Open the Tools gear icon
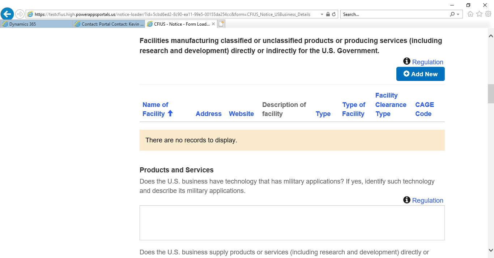This screenshot has width=494, height=258. coord(488,14)
